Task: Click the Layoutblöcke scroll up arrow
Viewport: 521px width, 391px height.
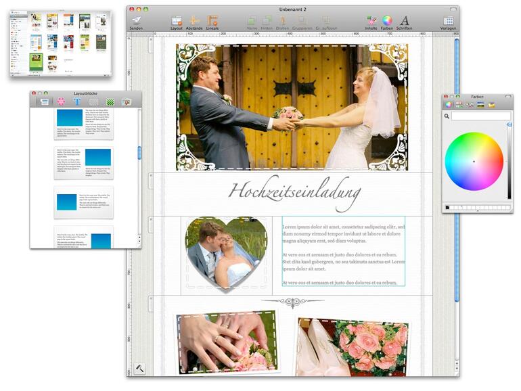Action: [139, 237]
